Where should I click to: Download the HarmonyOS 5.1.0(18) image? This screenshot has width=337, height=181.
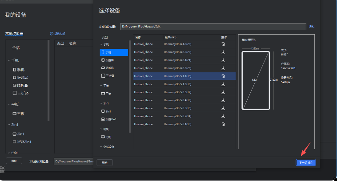coord(223,84)
